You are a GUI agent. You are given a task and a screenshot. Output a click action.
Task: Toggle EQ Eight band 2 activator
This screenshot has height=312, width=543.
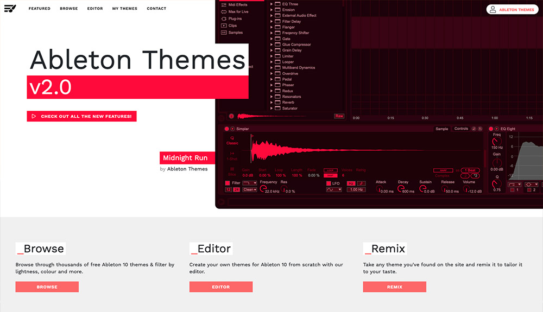[x=529, y=190]
